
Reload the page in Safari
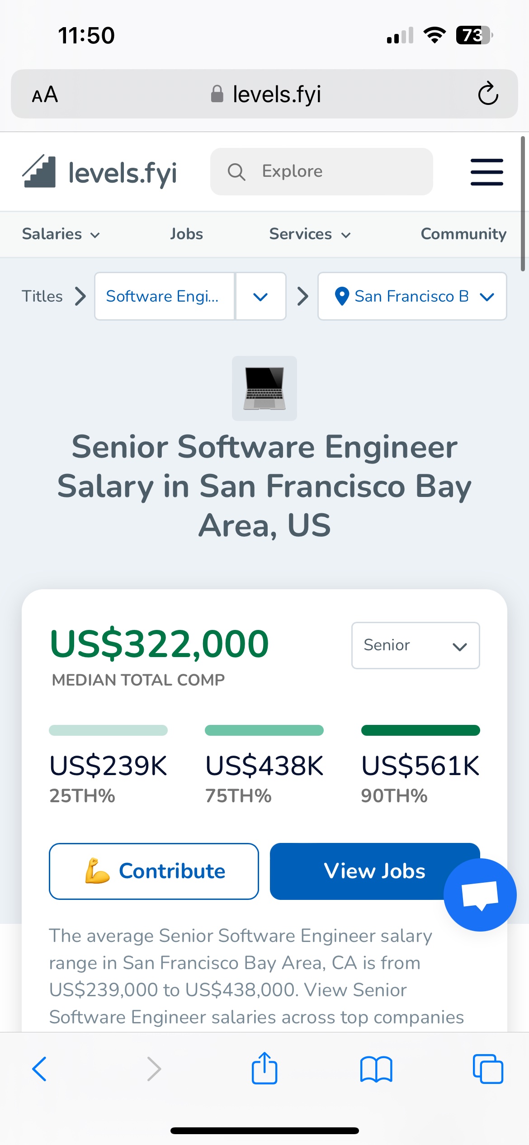tap(488, 94)
